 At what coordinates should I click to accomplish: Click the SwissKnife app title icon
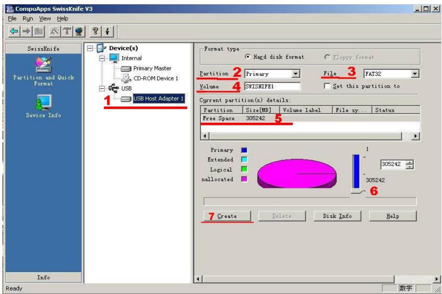tap(10, 9)
